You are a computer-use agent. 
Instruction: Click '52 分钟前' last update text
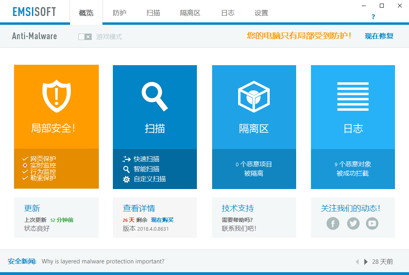[62, 220]
